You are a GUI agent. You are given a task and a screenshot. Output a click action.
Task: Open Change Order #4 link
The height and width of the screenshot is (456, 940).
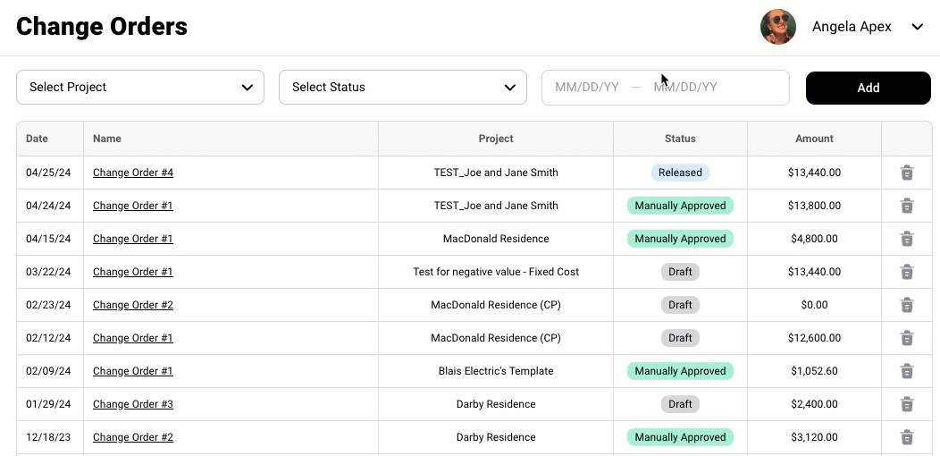[133, 173]
